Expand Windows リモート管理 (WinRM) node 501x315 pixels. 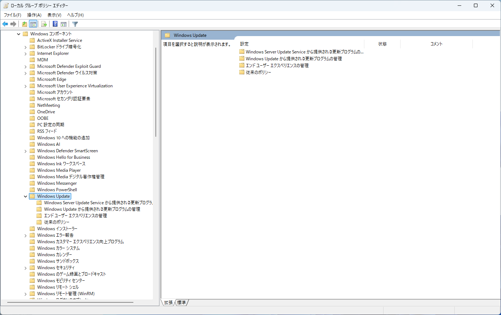[x=26, y=294]
